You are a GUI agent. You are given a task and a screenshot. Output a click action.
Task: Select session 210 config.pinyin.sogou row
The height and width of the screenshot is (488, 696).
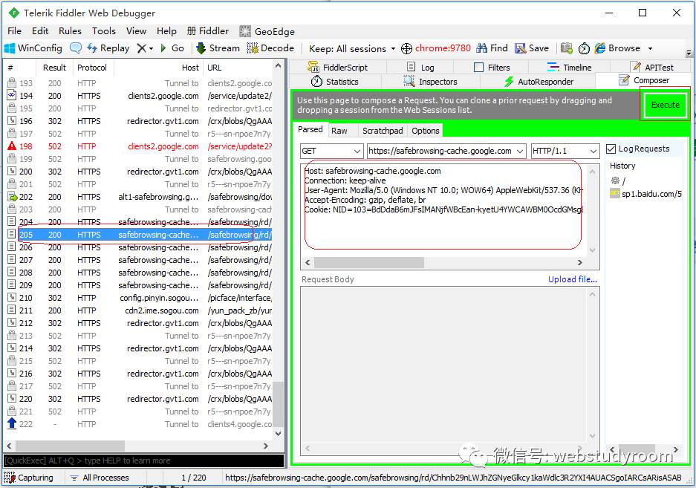pyautogui.click(x=140, y=298)
